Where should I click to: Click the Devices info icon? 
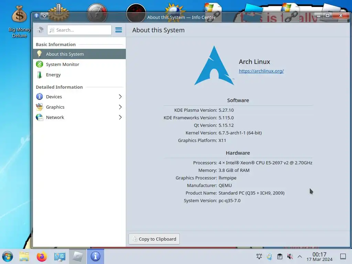point(40,97)
